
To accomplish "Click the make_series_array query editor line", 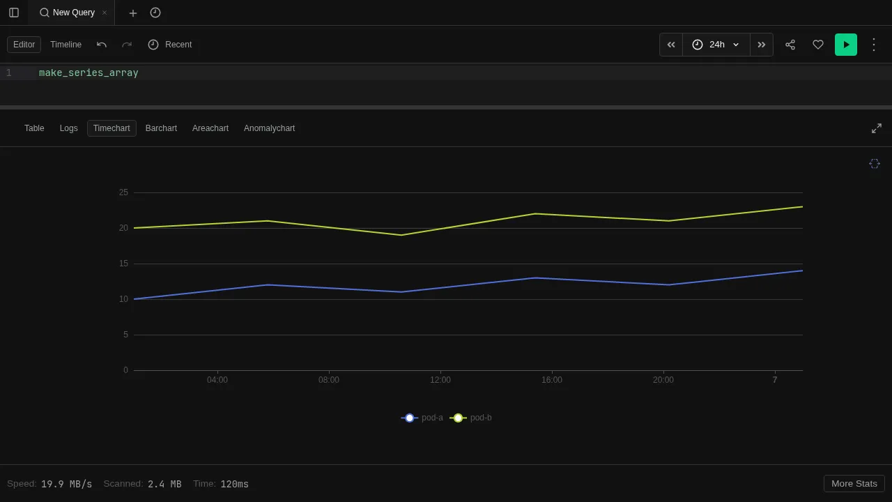I will [x=89, y=73].
